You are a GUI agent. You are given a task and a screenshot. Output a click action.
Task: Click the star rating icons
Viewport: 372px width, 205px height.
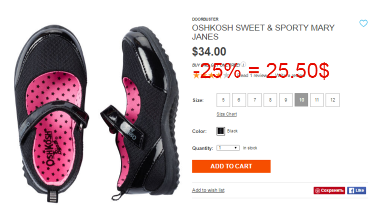tap(211, 75)
